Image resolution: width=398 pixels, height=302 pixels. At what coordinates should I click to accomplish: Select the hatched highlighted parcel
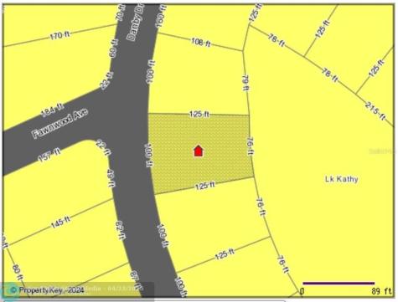pos(200,153)
